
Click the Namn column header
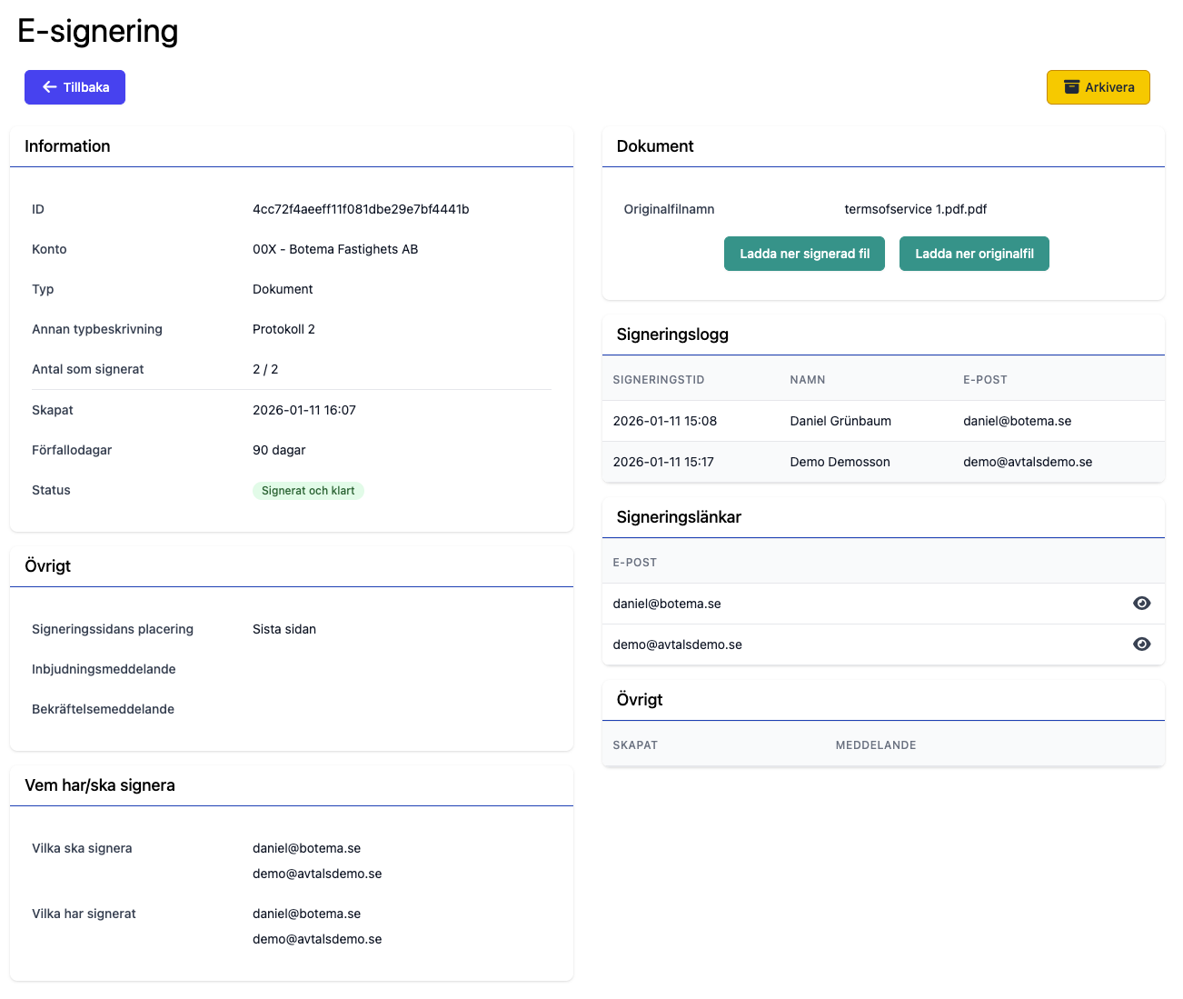pos(807,380)
